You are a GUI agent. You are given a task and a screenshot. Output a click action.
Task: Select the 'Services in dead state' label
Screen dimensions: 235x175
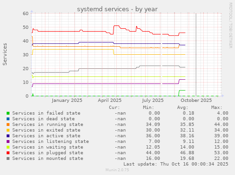pos(44,119)
